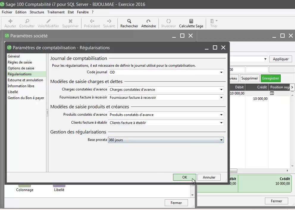Image resolution: width=295 pixels, height=210 pixels.
Task: Click the Annuler button
Action: point(209,177)
